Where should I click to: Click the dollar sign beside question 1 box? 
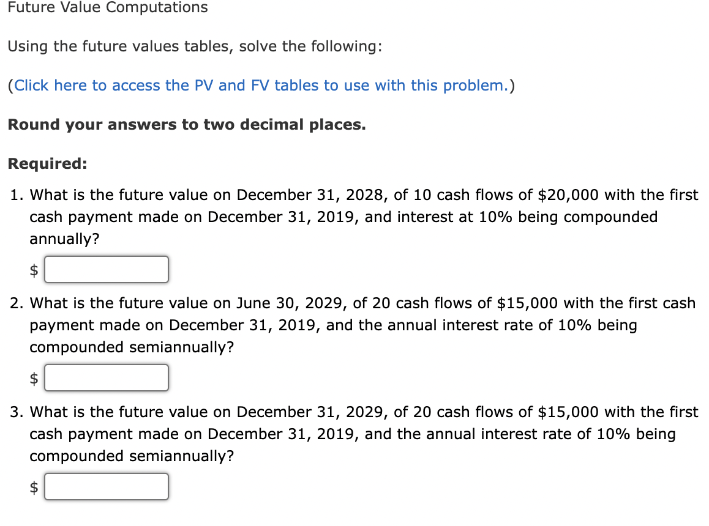click(x=34, y=269)
